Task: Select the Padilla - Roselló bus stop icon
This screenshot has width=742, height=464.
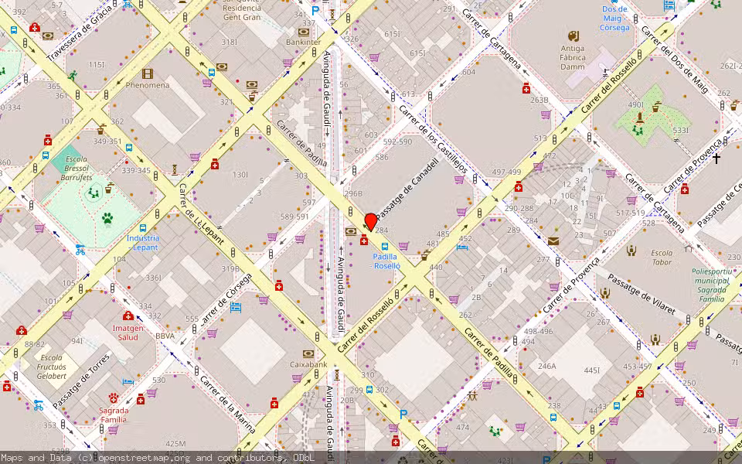Action: 385,247
